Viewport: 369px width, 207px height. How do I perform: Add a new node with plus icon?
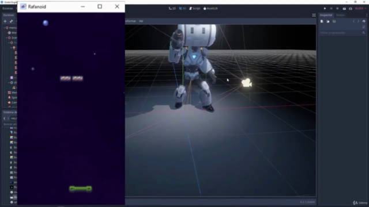click(5, 21)
